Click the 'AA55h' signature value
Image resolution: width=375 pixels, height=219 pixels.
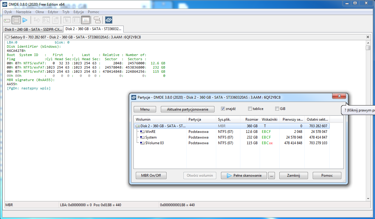click(12, 84)
